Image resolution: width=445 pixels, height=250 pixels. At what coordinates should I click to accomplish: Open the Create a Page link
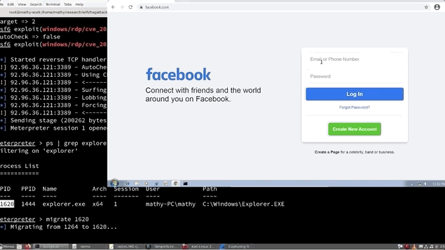click(x=327, y=152)
